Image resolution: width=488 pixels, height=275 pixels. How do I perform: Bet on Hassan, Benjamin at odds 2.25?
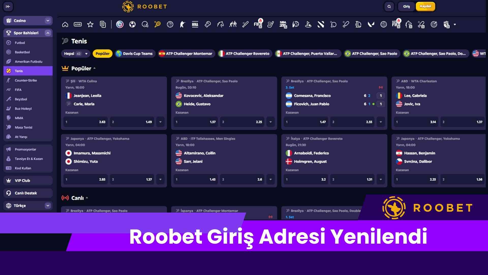click(416, 180)
